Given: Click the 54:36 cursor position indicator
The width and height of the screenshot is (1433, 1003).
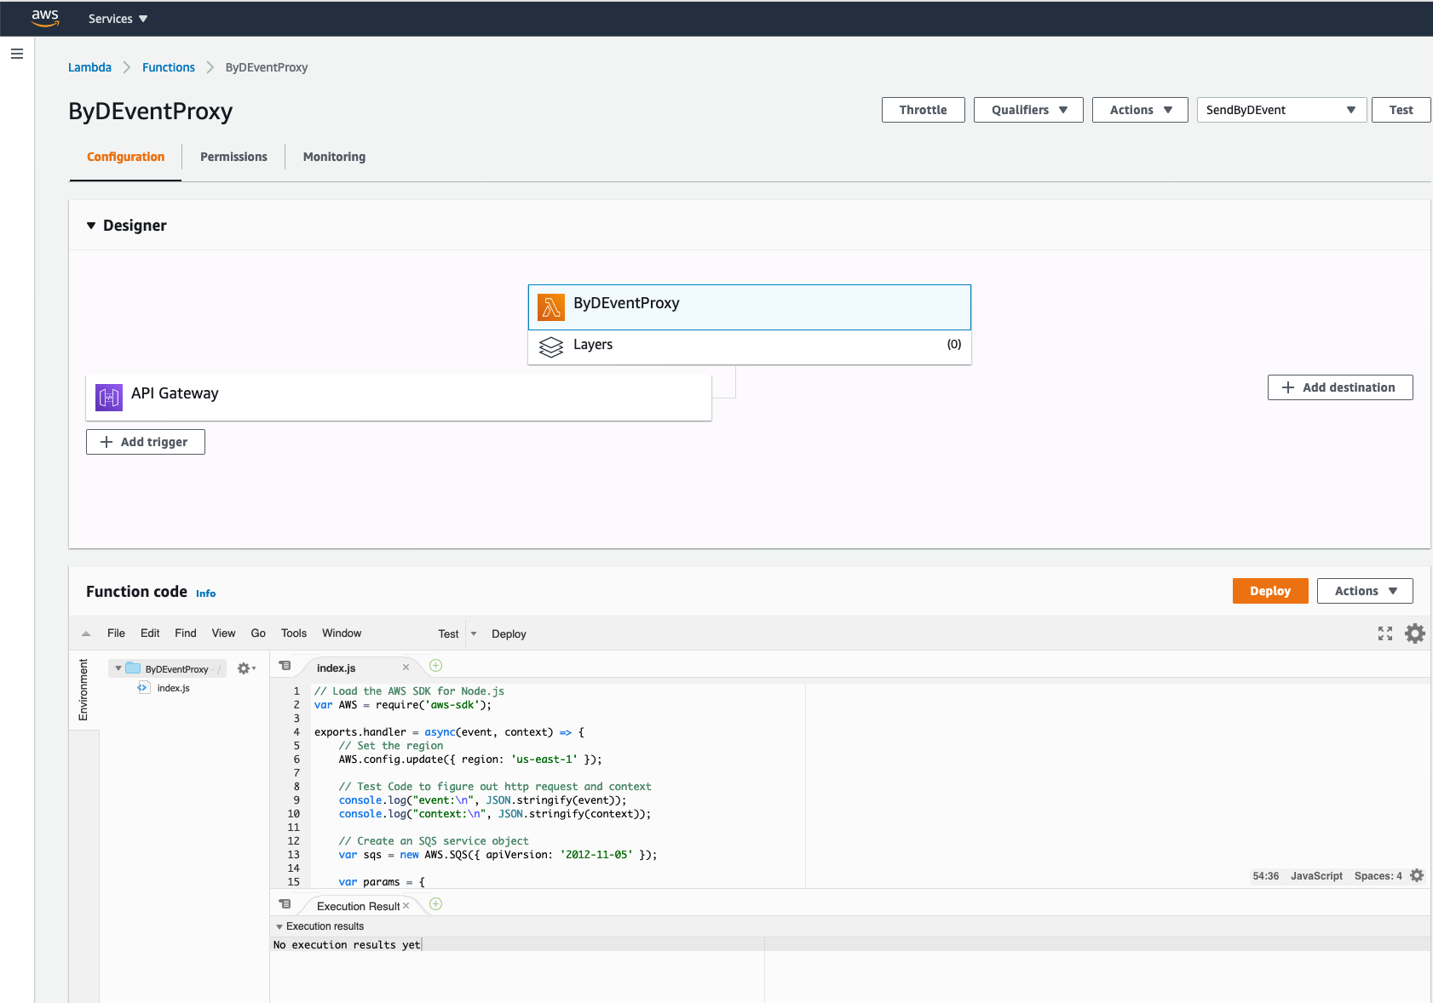Looking at the screenshot, I should (1265, 876).
